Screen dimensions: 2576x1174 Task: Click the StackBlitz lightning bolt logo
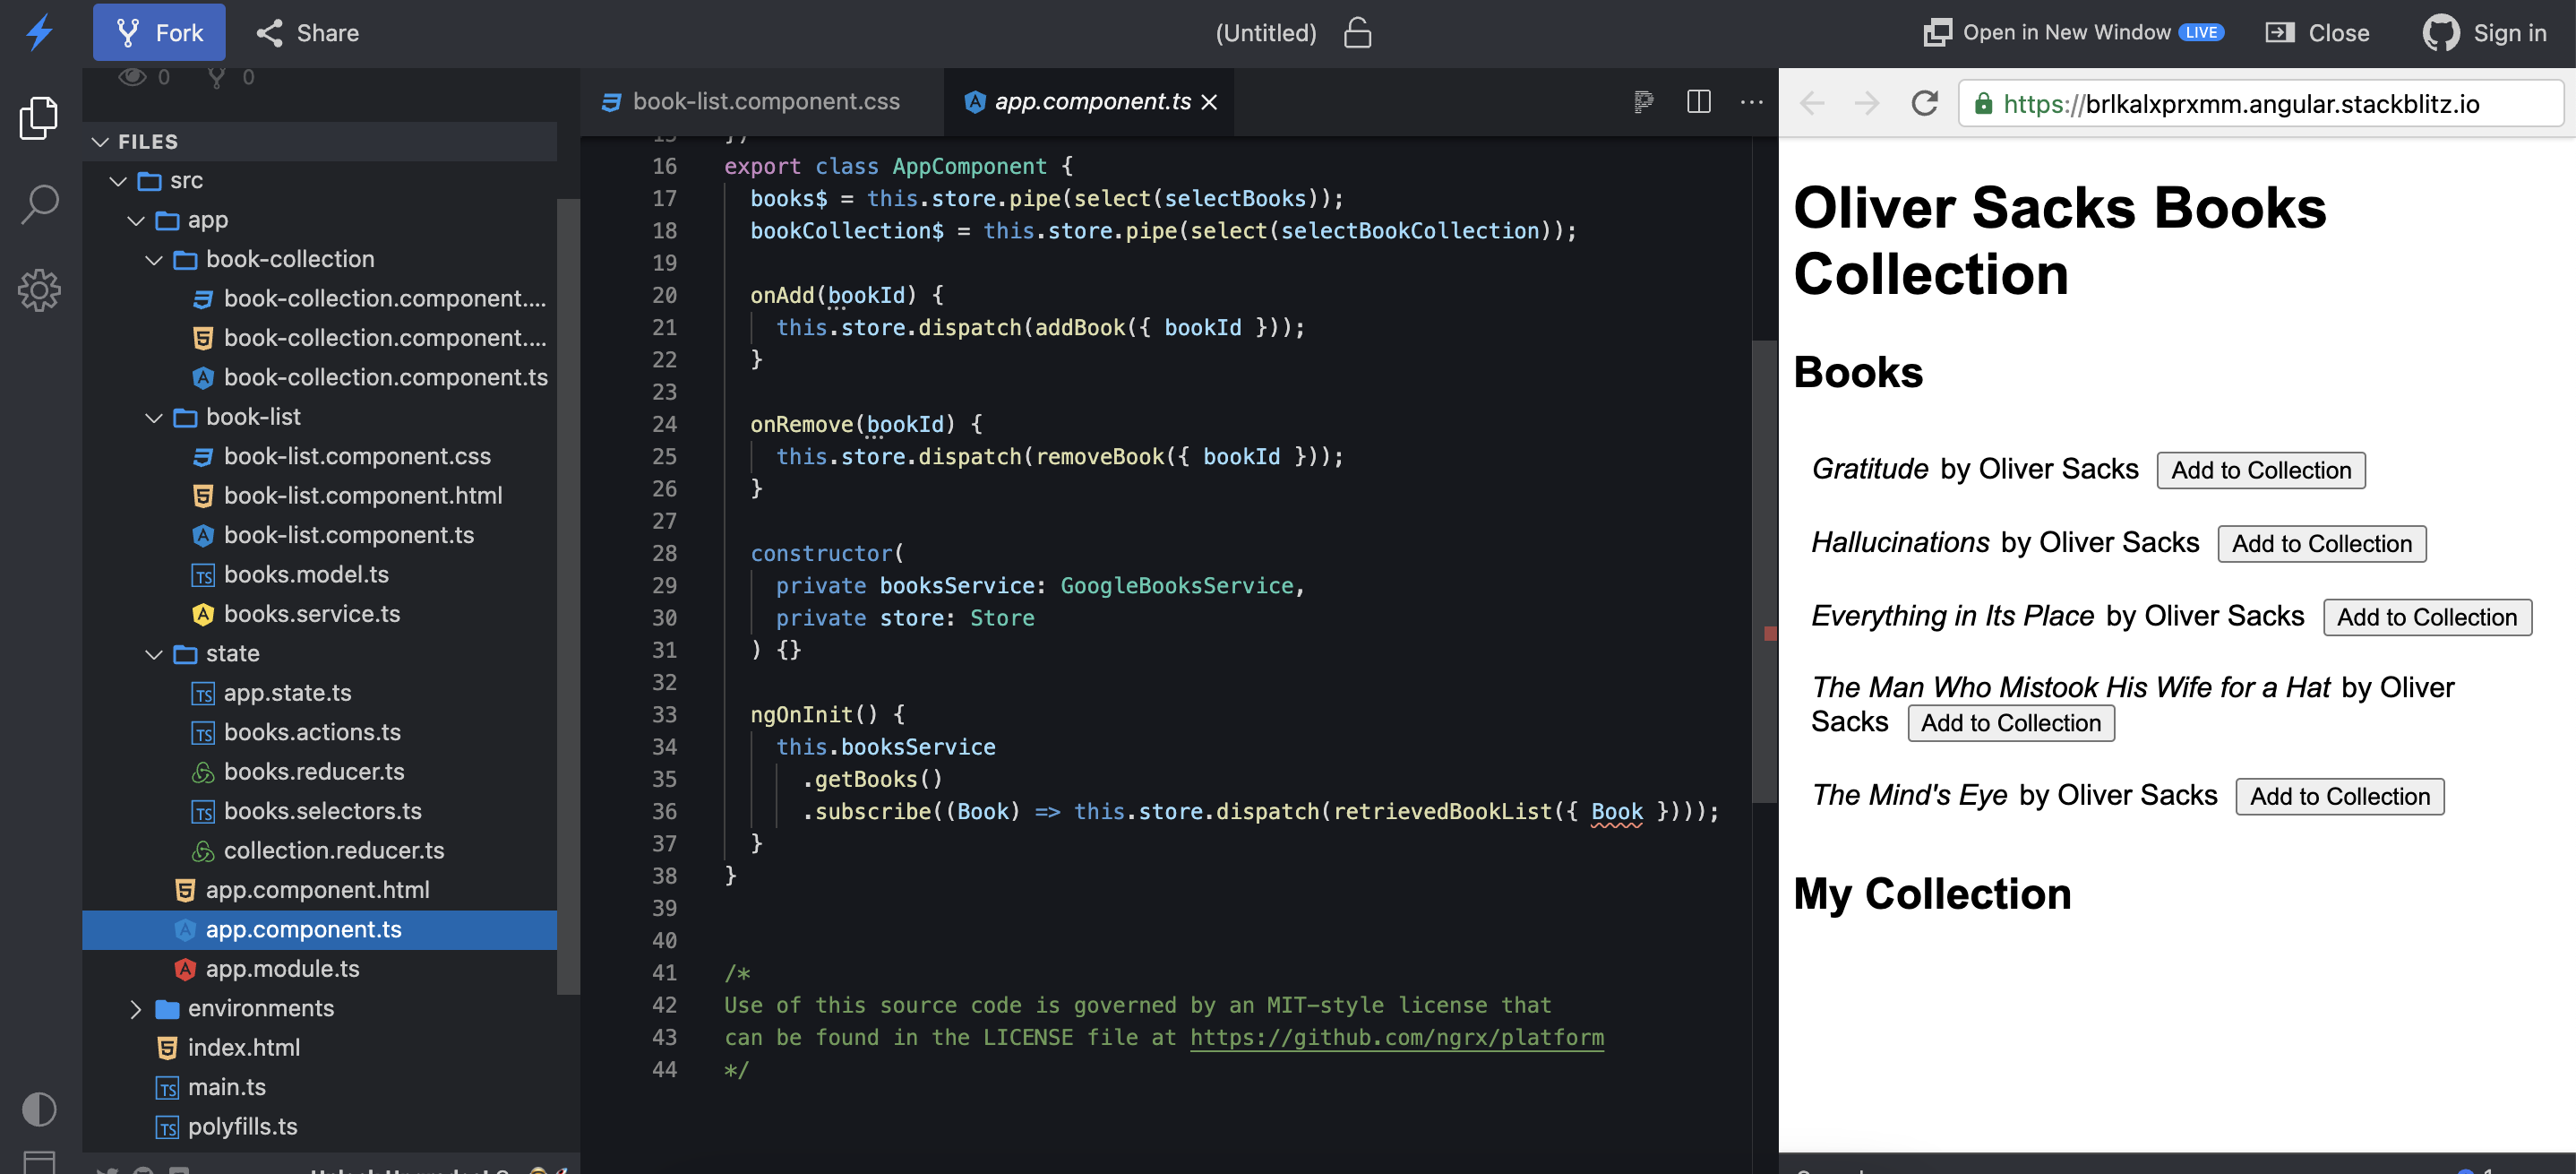[x=40, y=33]
